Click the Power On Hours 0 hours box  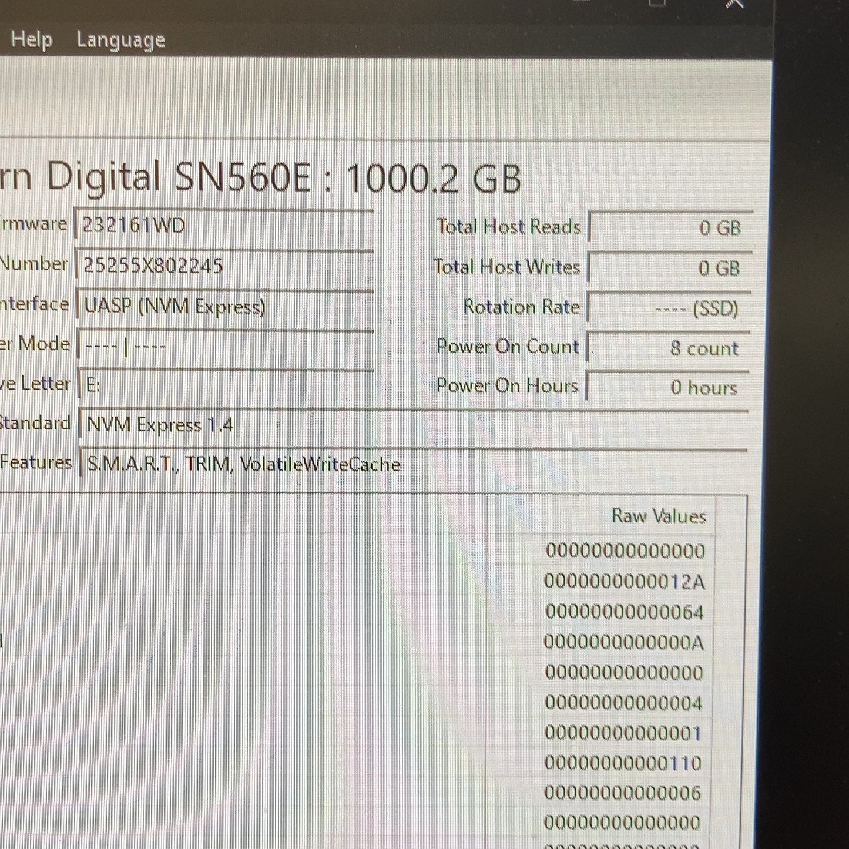pos(667,387)
